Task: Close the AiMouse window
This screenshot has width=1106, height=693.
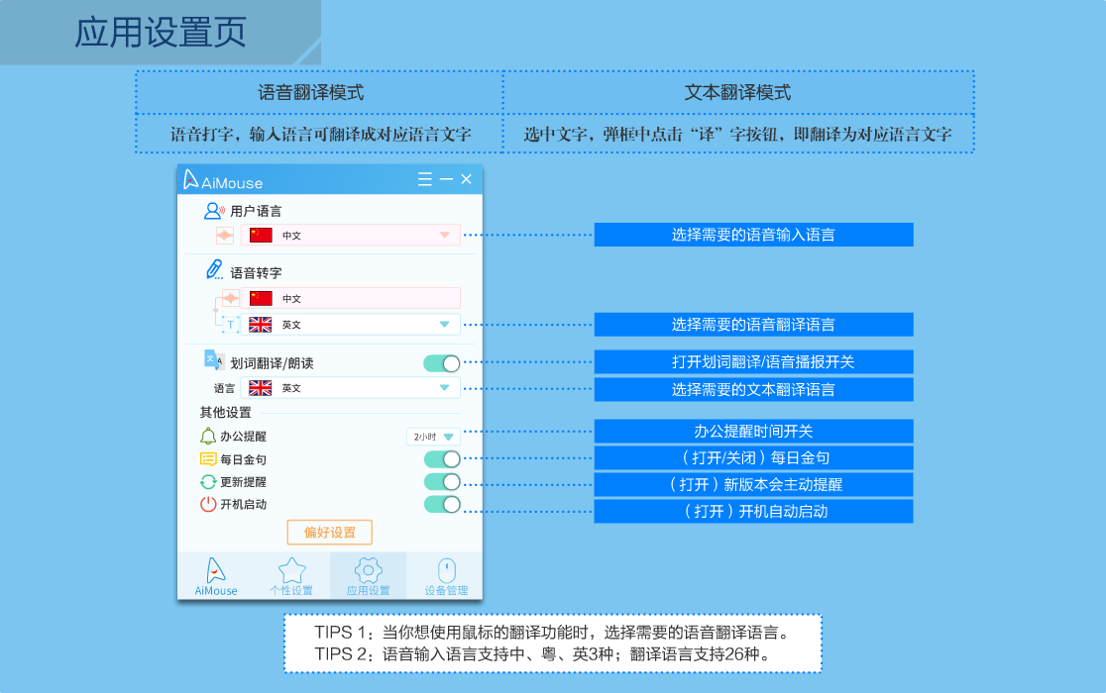Action: click(x=466, y=179)
